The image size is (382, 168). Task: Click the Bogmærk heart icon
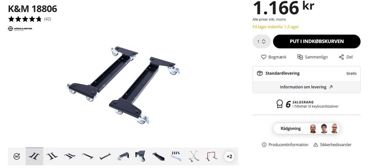click(263, 57)
